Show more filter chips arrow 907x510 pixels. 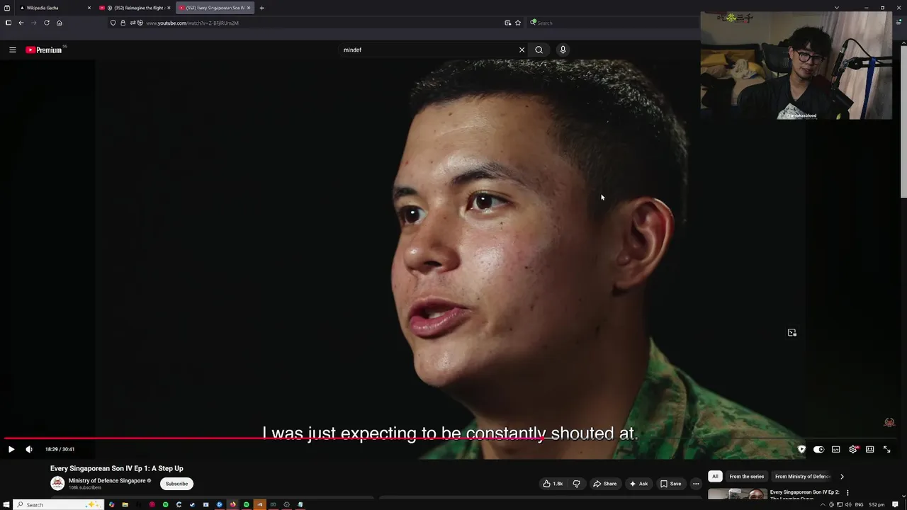point(842,477)
